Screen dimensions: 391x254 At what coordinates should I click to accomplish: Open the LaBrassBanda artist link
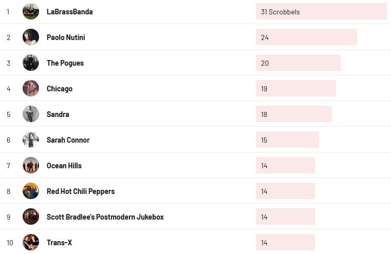pyautogui.click(x=69, y=12)
